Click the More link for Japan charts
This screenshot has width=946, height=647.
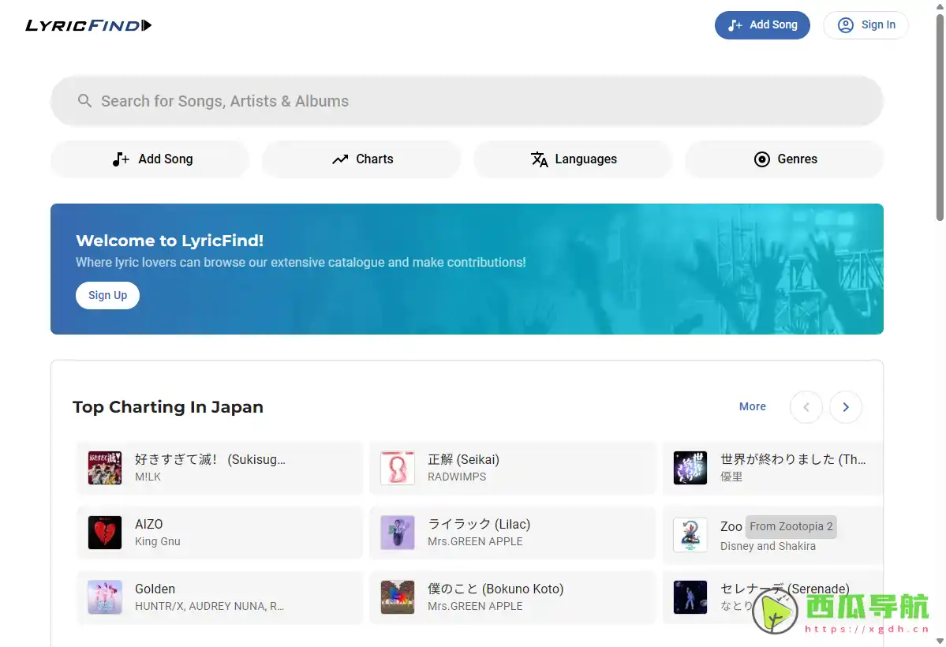click(x=752, y=406)
